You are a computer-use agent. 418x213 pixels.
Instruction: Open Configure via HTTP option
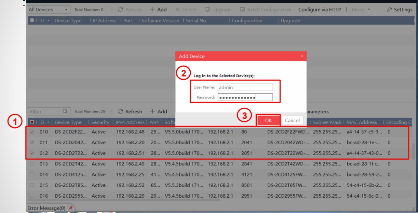tap(320, 10)
